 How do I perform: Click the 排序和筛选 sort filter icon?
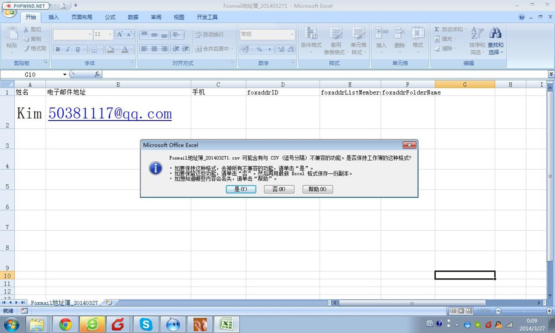pyautogui.click(x=477, y=33)
